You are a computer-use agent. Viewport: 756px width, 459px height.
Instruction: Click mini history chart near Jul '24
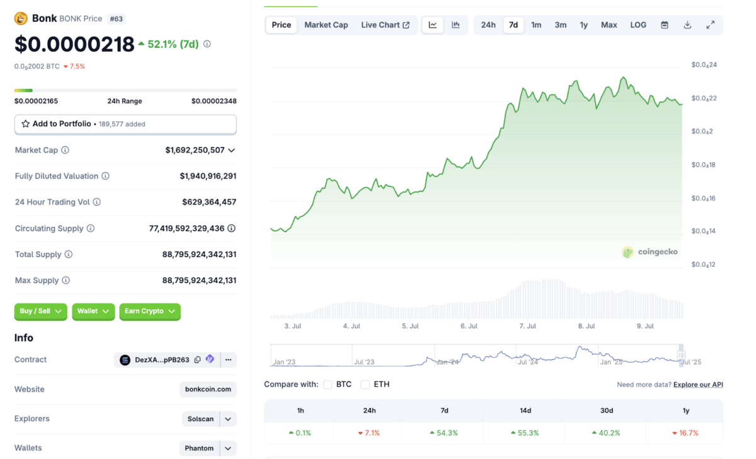527,354
